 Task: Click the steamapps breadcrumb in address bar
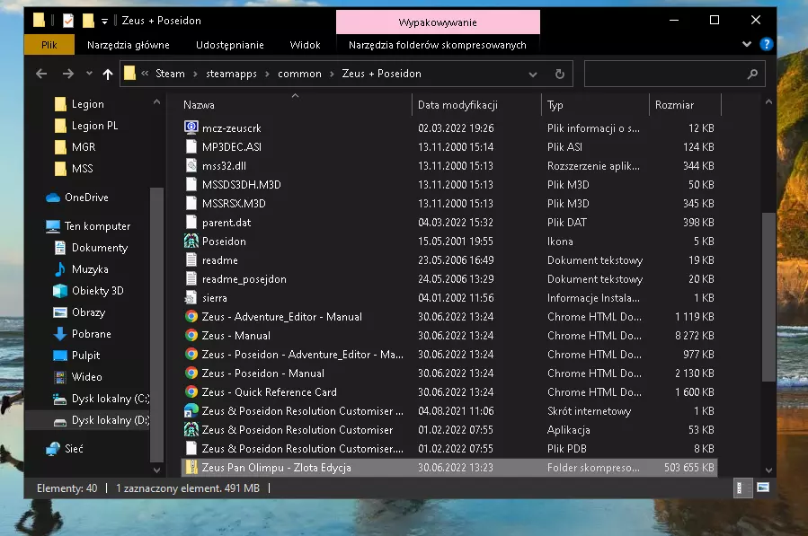[x=231, y=74]
